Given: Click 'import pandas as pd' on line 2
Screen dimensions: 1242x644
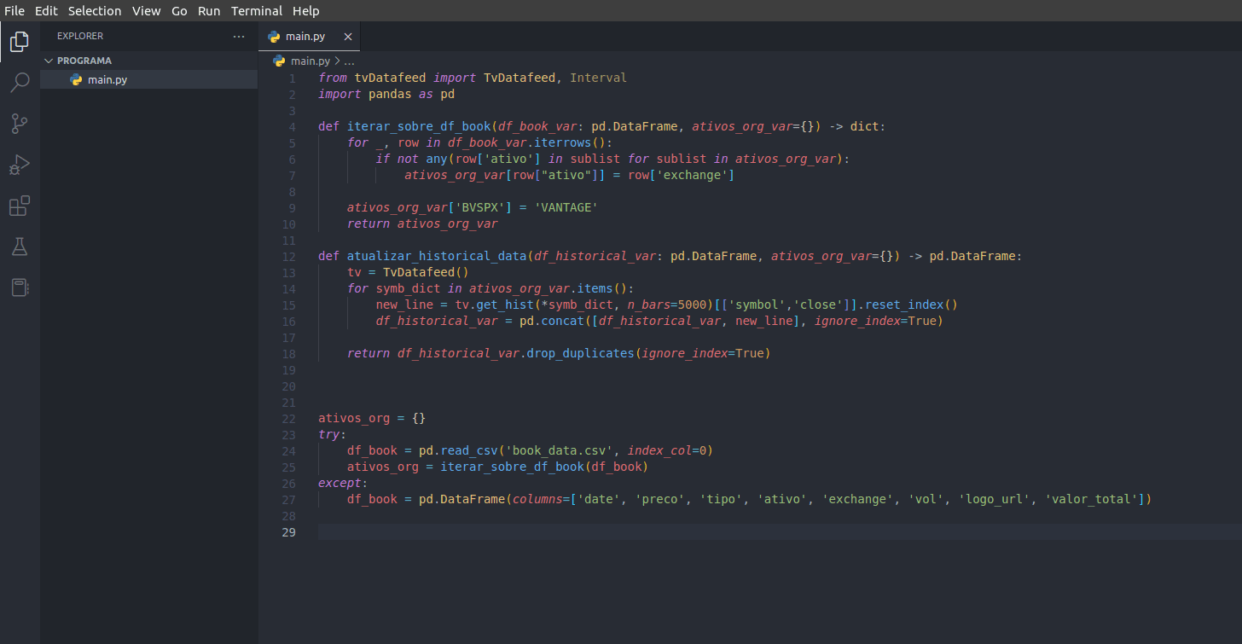Looking at the screenshot, I should [386, 94].
